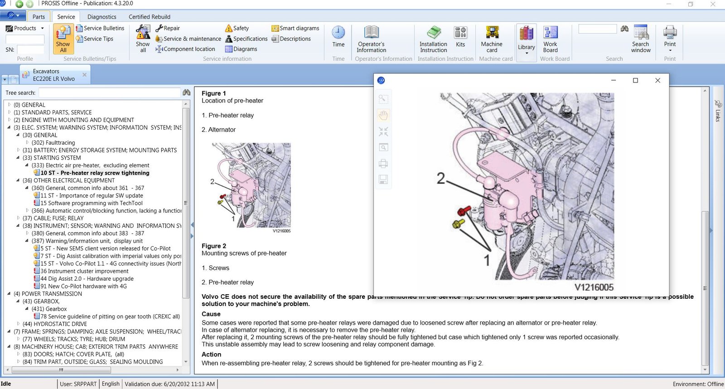The height and width of the screenshot is (389, 725).
Task: Click the document vertical scrollbar
Action: tap(705, 288)
